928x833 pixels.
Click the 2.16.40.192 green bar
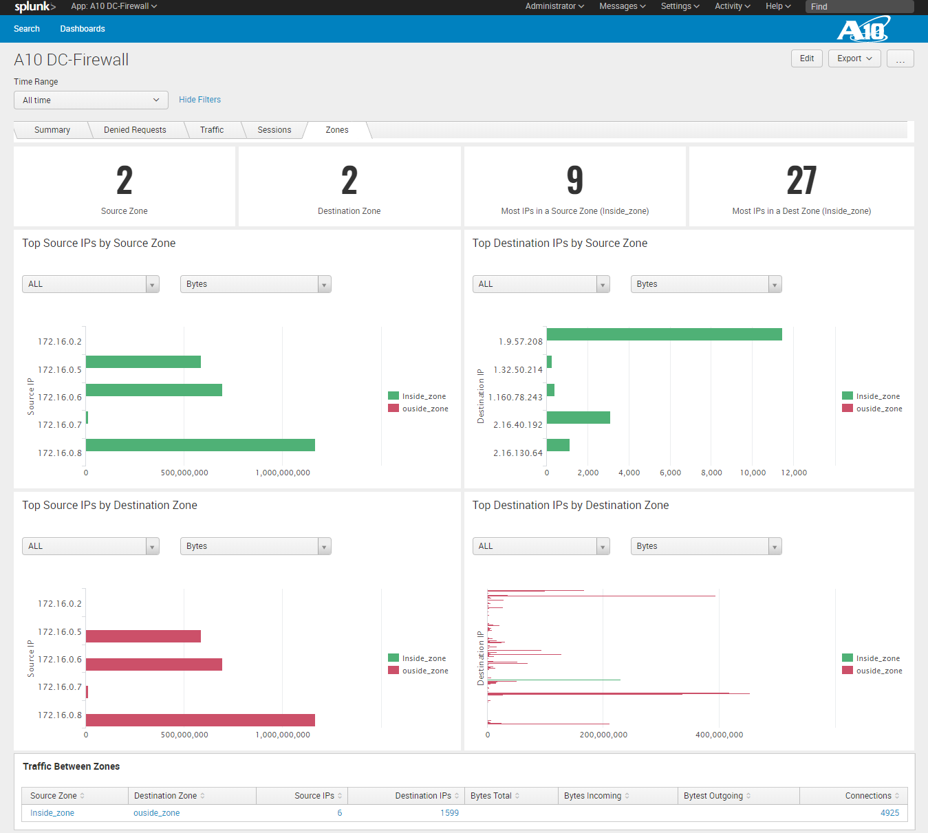pyautogui.click(x=579, y=418)
